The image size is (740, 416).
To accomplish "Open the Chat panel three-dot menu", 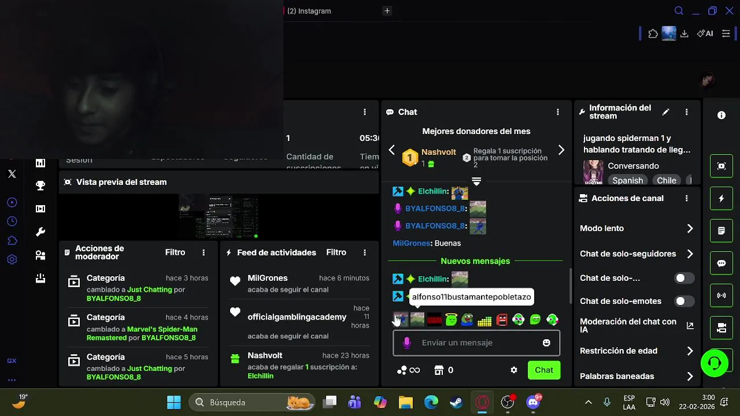I will point(558,112).
